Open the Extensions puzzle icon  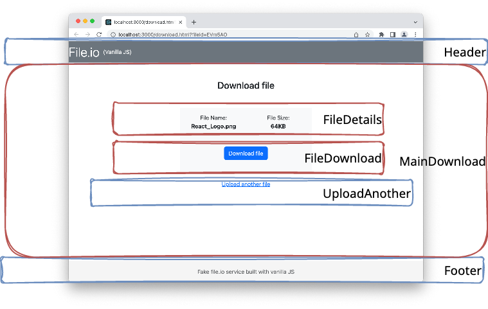pos(381,34)
